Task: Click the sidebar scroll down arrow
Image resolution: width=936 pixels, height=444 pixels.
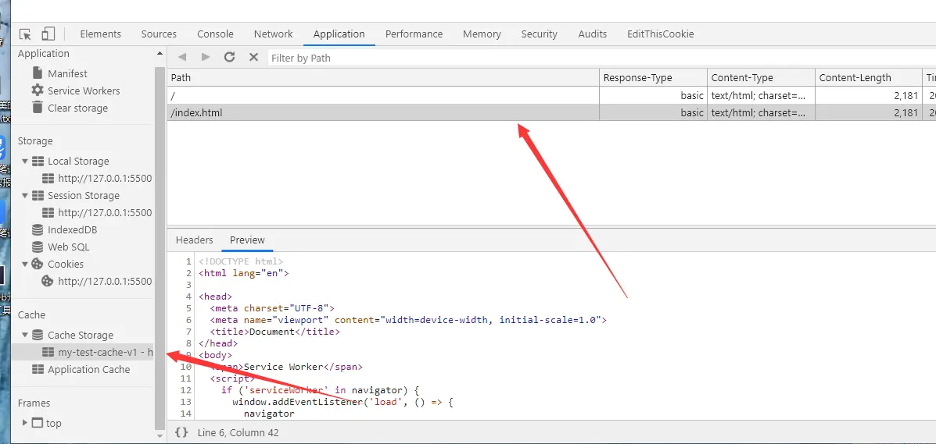Action: pyautogui.click(x=160, y=436)
